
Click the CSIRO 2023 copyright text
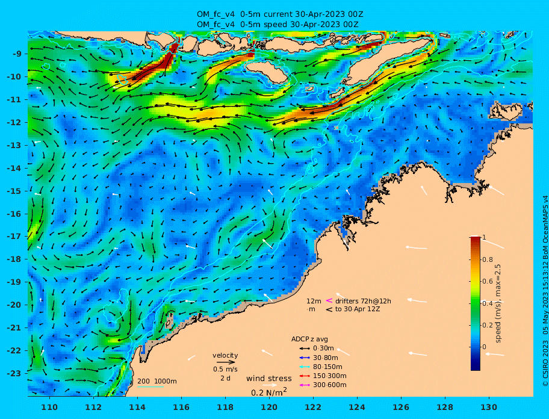[545, 291]
